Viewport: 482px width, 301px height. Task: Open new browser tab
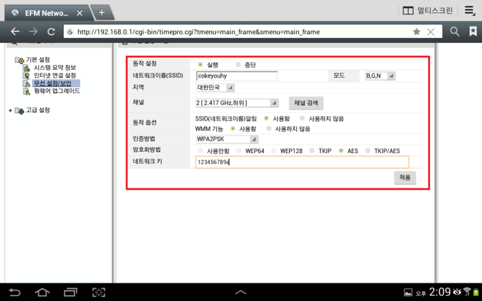coord(102,12)
